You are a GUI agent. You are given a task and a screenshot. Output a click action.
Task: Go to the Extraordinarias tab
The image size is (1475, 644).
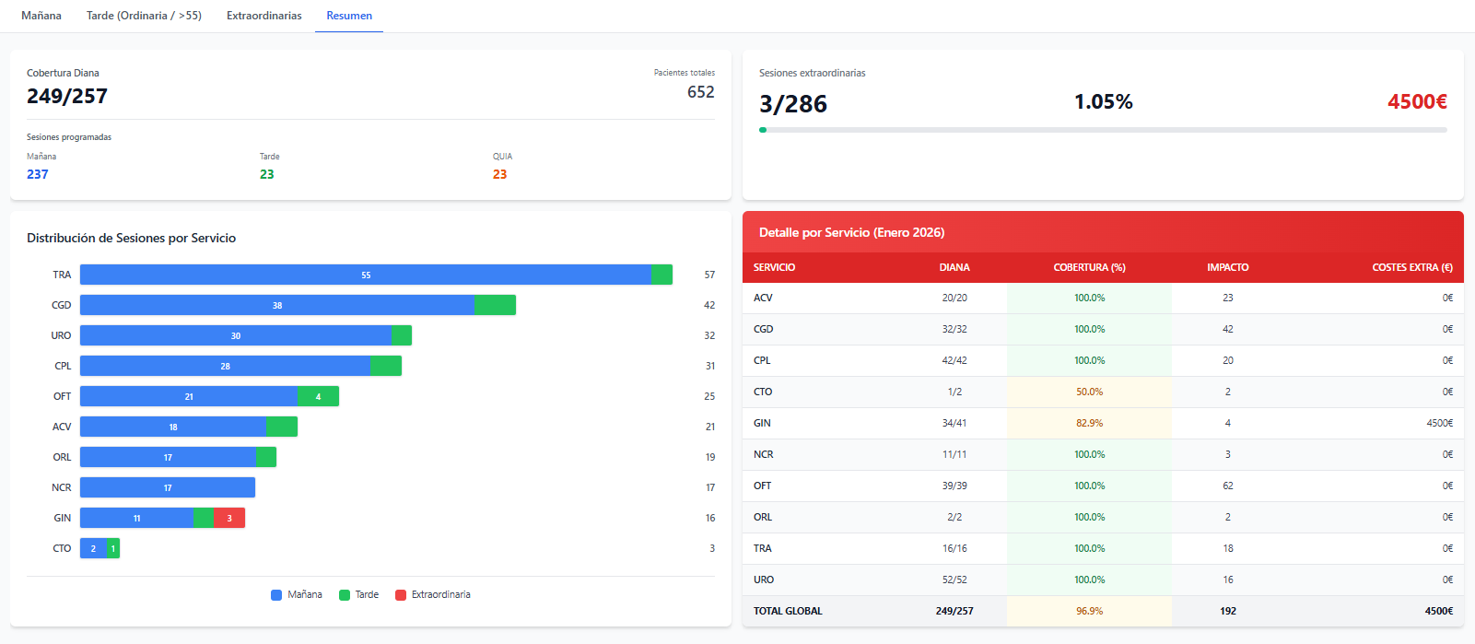click(263, 16)
